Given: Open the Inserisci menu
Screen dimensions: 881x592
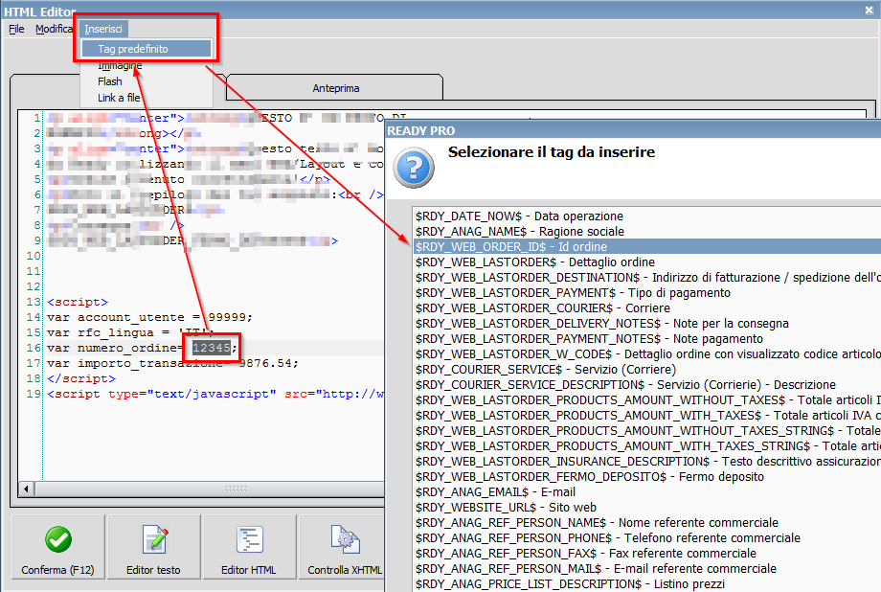Looking at the screenshot, I should click(103, 29).
